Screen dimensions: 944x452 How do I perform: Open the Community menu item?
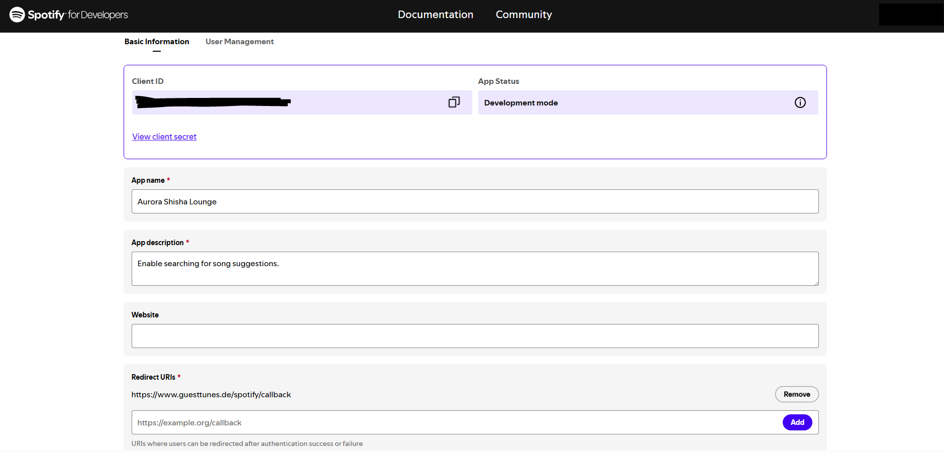[x=524, y=15]
